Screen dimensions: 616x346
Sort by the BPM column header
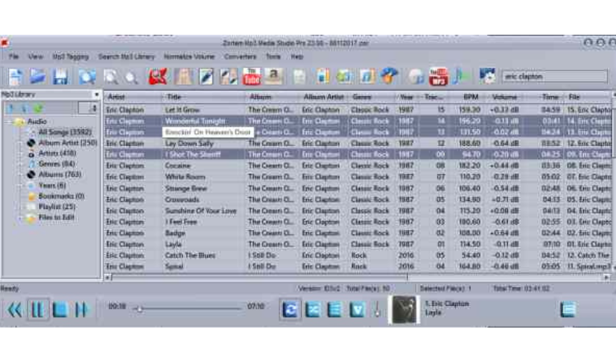469,97
